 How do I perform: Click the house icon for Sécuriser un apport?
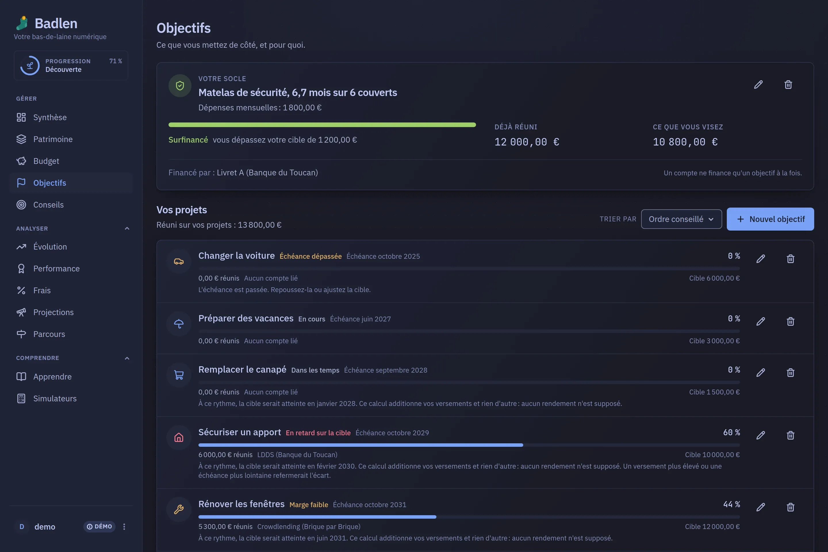click(x=179, y=438)
